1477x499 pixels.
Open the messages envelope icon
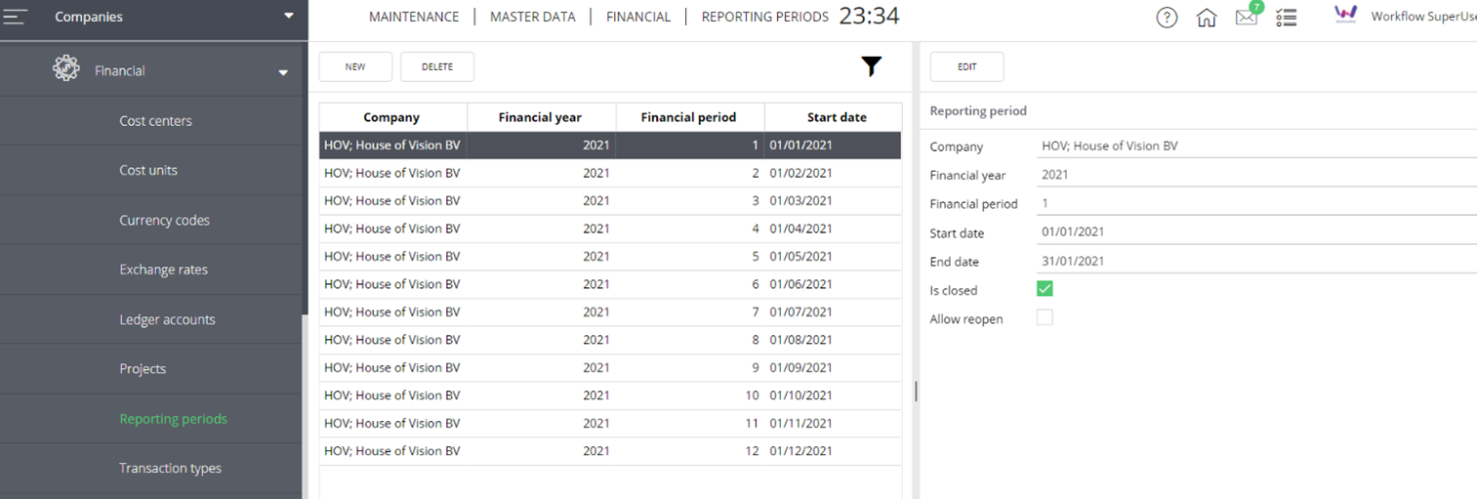point(1246,18)
